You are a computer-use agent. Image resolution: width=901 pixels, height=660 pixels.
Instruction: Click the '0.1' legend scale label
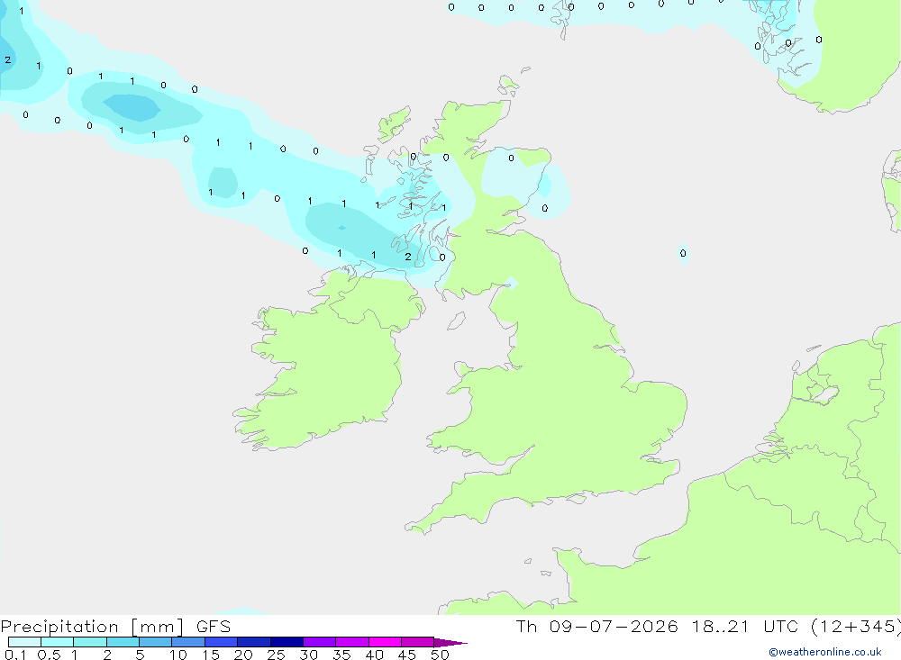coord(15,655)
